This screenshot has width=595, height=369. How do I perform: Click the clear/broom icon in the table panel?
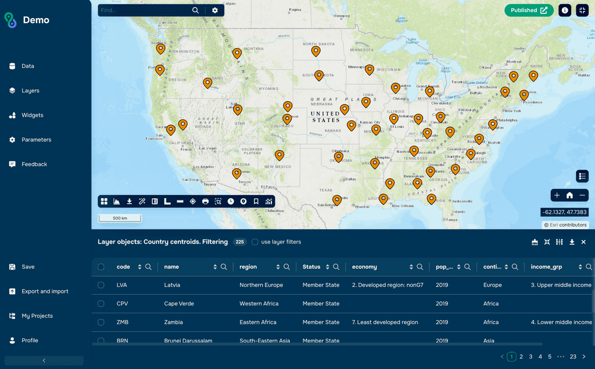[x=535, y=242]
